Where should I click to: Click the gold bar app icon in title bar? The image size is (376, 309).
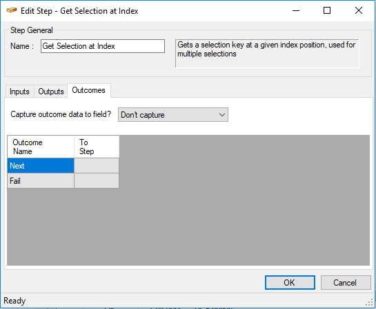point(12,10)
